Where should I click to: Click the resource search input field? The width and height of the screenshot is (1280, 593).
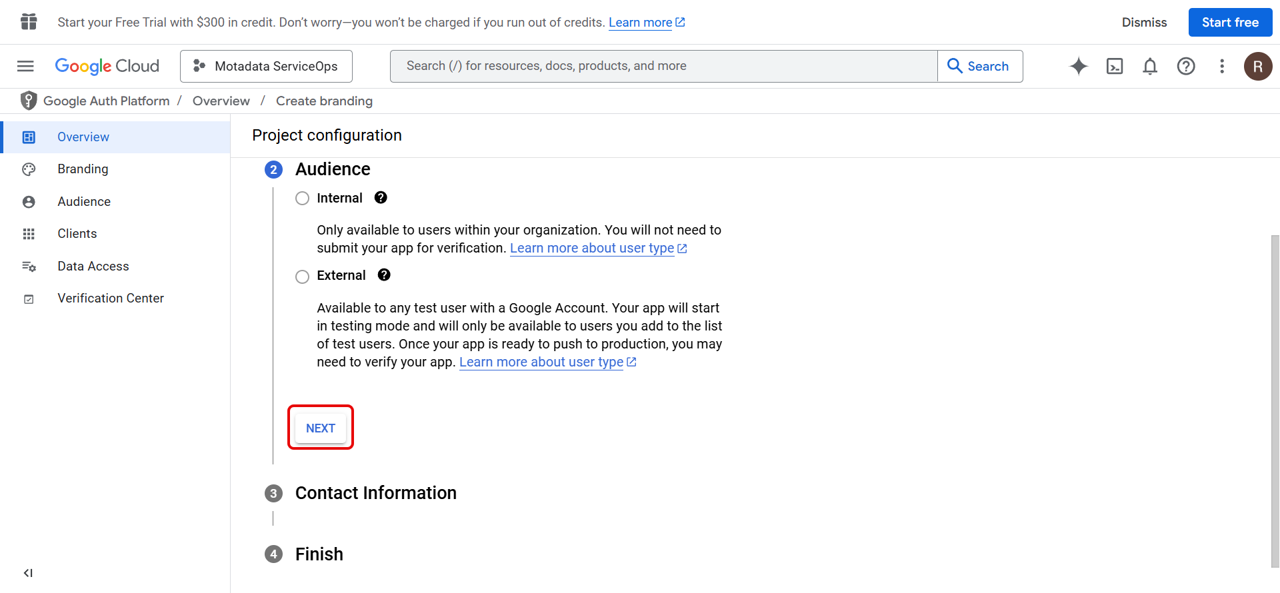coord(663,66)
